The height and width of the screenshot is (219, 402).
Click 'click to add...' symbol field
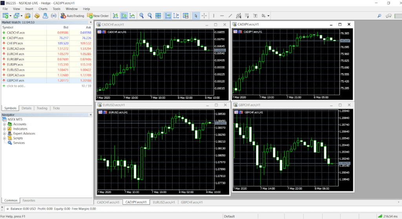click(16, 86)
